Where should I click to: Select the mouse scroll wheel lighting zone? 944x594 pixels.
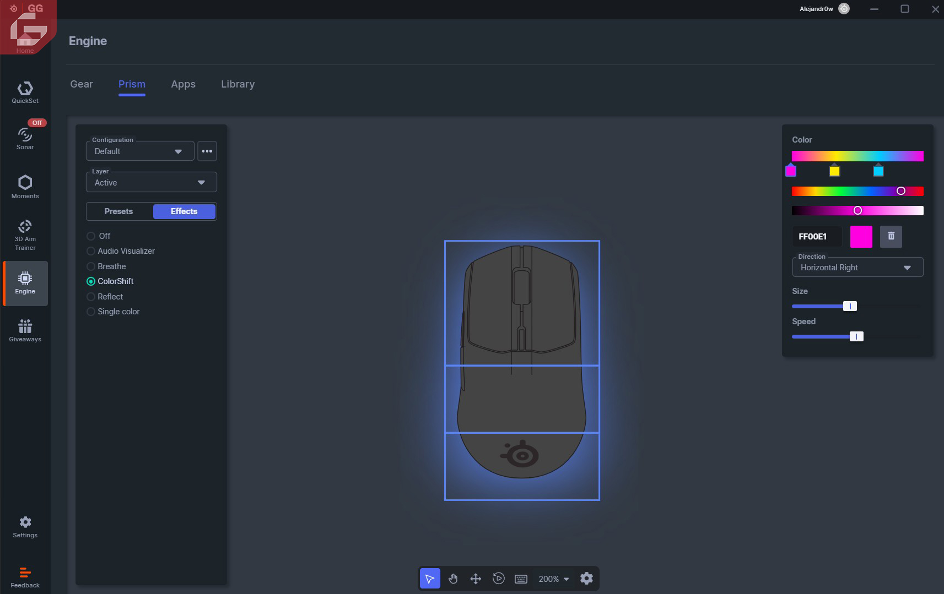[x=522, y=303]
